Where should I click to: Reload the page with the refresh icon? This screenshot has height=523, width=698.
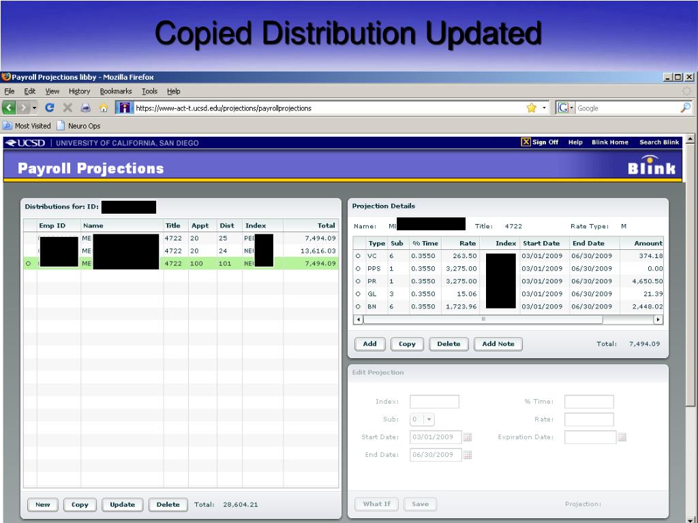49,108
